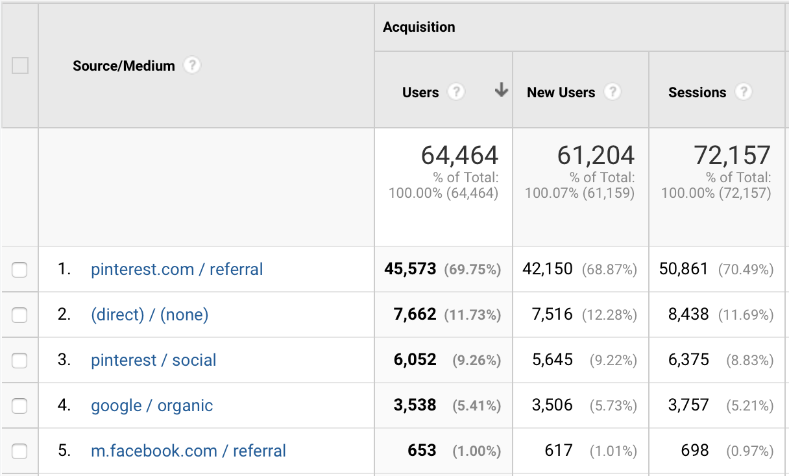This screenshot has width=789, height=476.
Task: Click Users value 6,052 for pinterest social
Action: coord(415,360)
